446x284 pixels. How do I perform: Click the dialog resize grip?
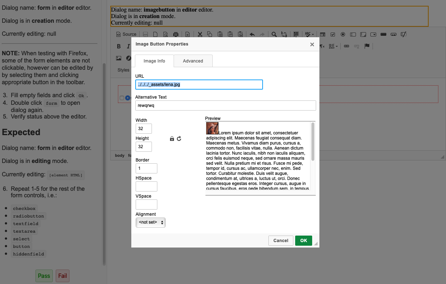(x=316, y=244)
